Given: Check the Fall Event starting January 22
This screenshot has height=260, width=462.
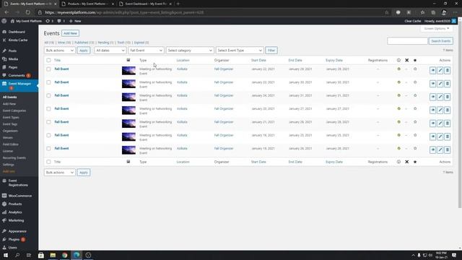Looking at the screenshot, I should pos(48,69).
